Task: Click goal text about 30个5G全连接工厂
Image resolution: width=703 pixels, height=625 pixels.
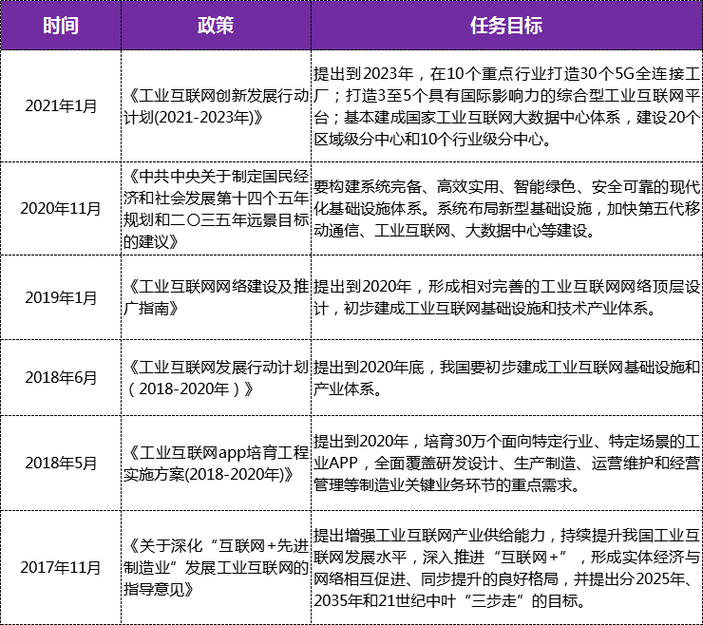Action: click(506, 106)
